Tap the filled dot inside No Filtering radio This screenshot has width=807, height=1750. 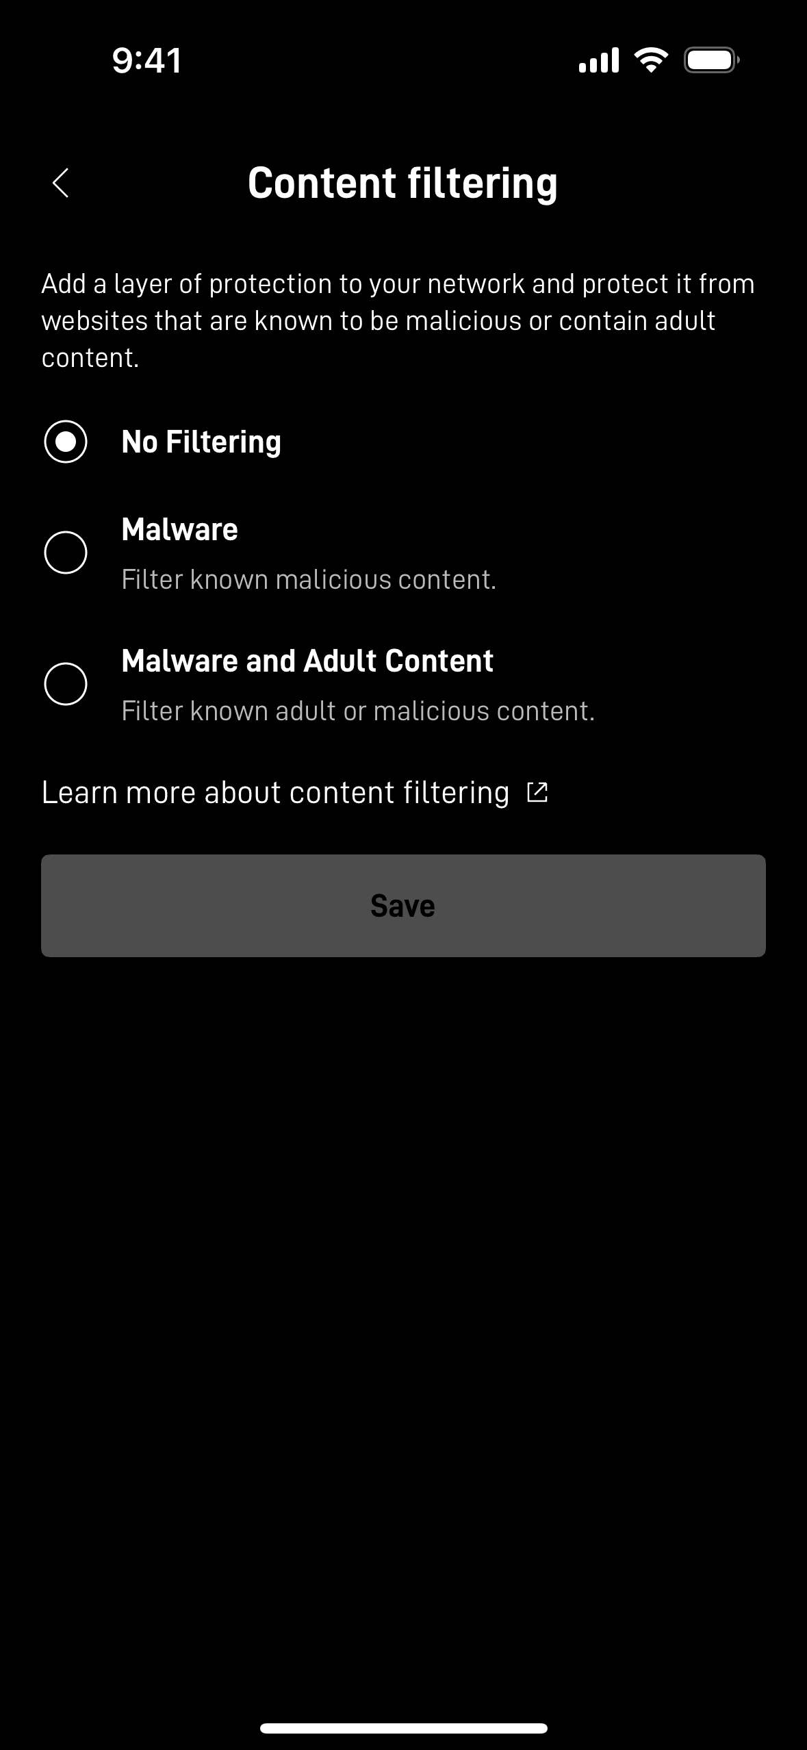pos(66,442)
